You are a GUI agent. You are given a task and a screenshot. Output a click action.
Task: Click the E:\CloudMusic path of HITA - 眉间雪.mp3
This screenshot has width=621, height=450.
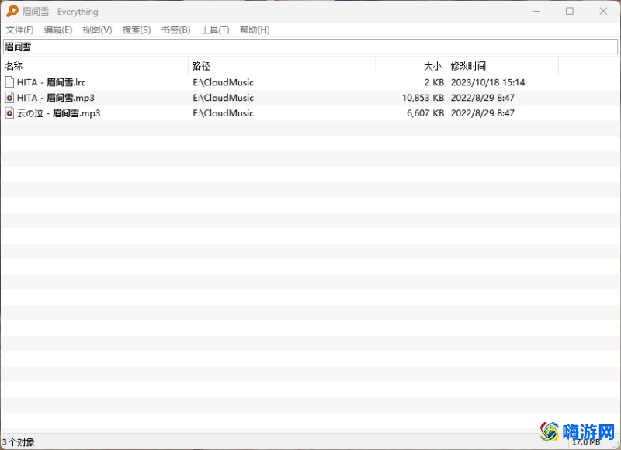pyautogui.click(x=223, y=98)
